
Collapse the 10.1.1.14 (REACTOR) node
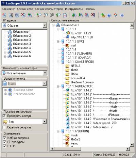tap(58, 86)
